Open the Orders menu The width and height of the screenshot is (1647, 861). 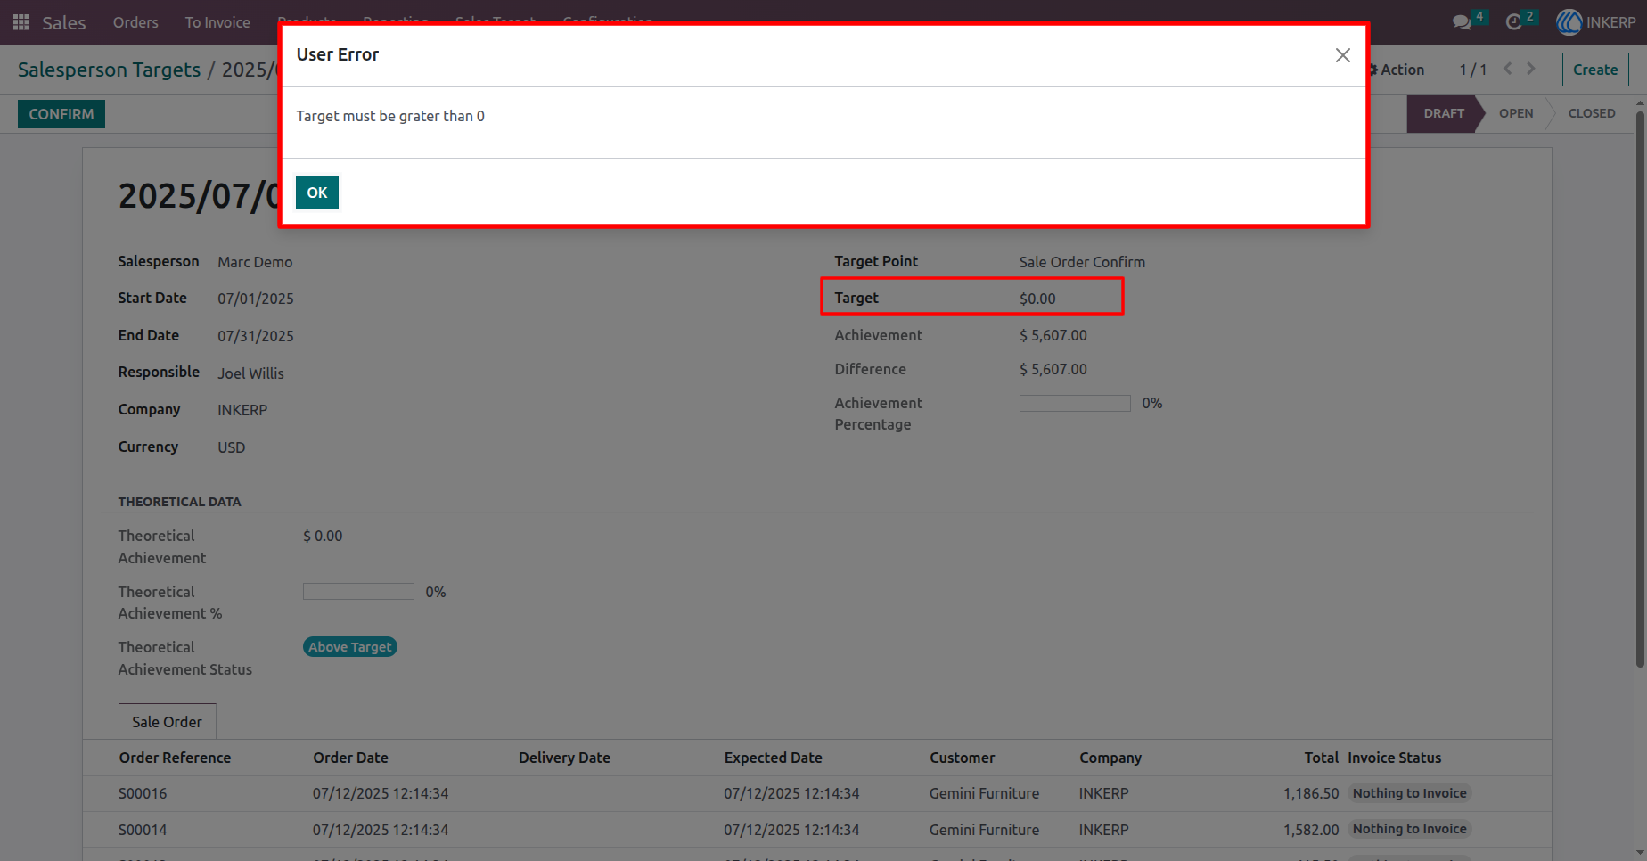(135, 22)
